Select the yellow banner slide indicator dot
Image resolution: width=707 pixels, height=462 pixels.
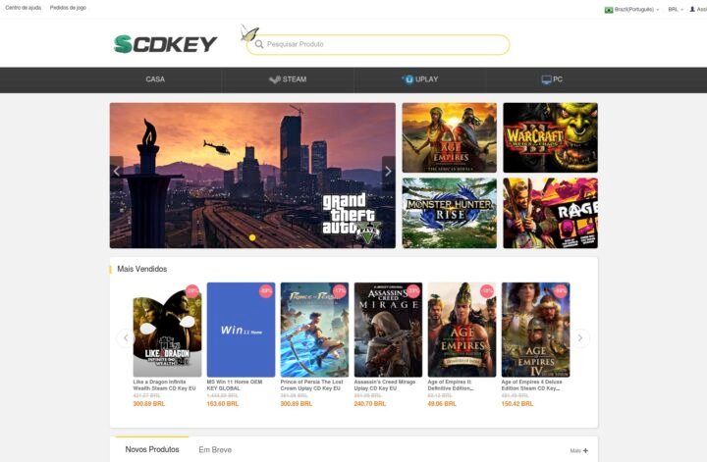tap(252, 237)
